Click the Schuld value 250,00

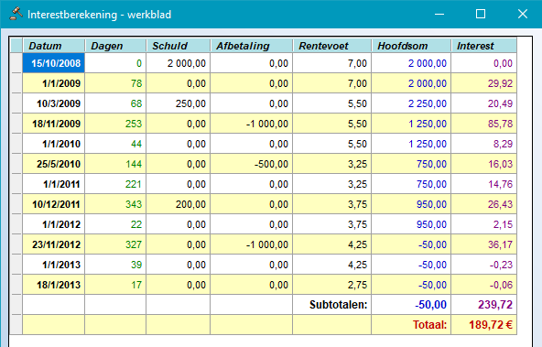[178, 103]
